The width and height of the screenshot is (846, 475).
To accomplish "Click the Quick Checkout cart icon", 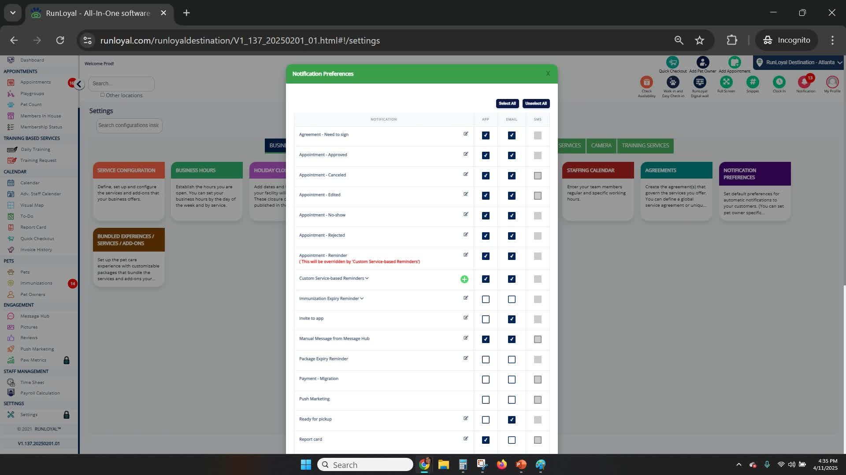I will [x=672, y=62].
